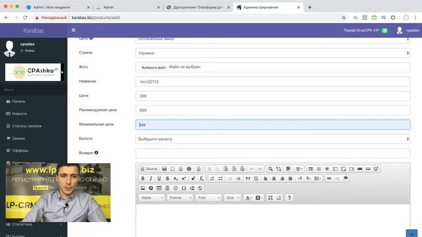Click the Anchor flag icon
Viewport: 422px width, 237px height.
[346, 178]
